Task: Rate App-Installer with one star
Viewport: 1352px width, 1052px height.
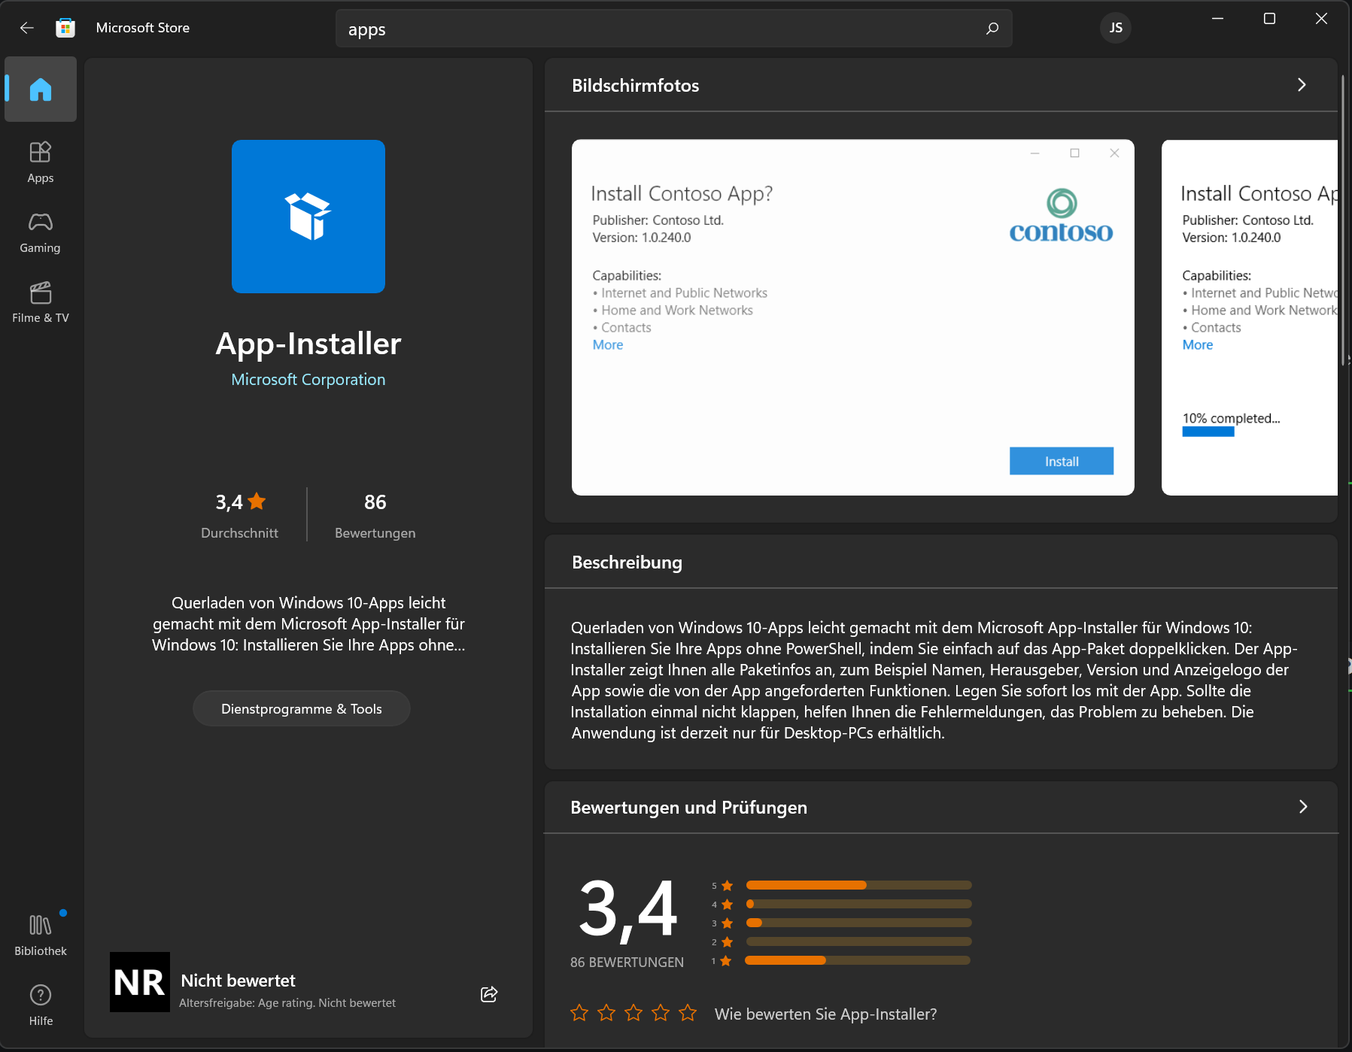Action: (x=579, y=1013)
